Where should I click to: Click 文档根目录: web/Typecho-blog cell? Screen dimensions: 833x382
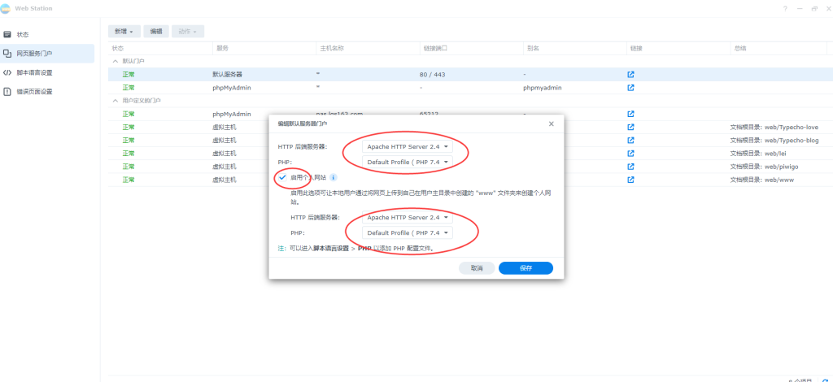coord(774,141)
